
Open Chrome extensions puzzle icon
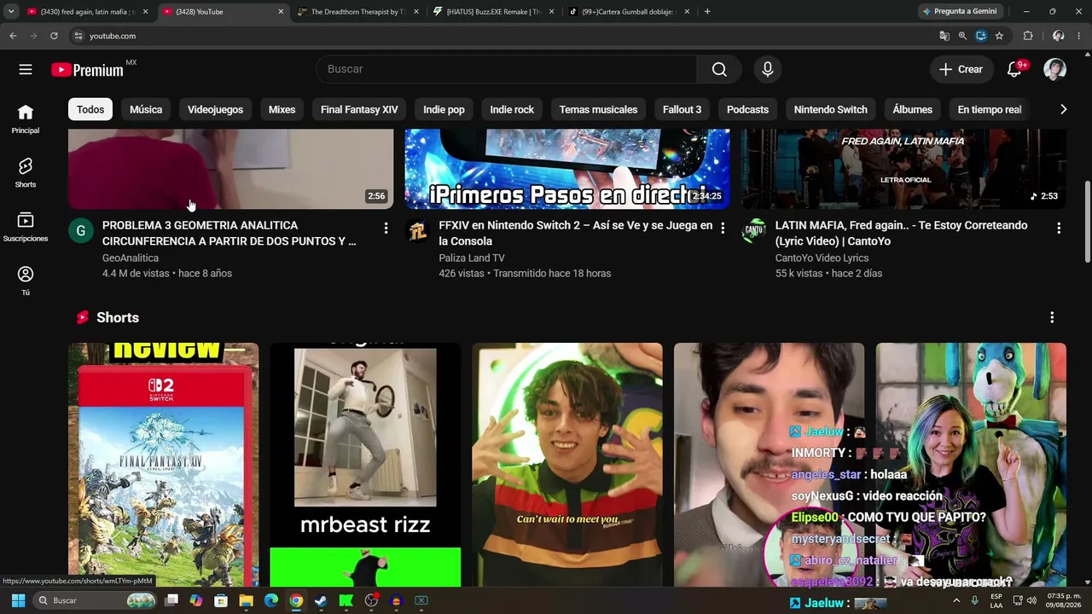point(1028,36)
